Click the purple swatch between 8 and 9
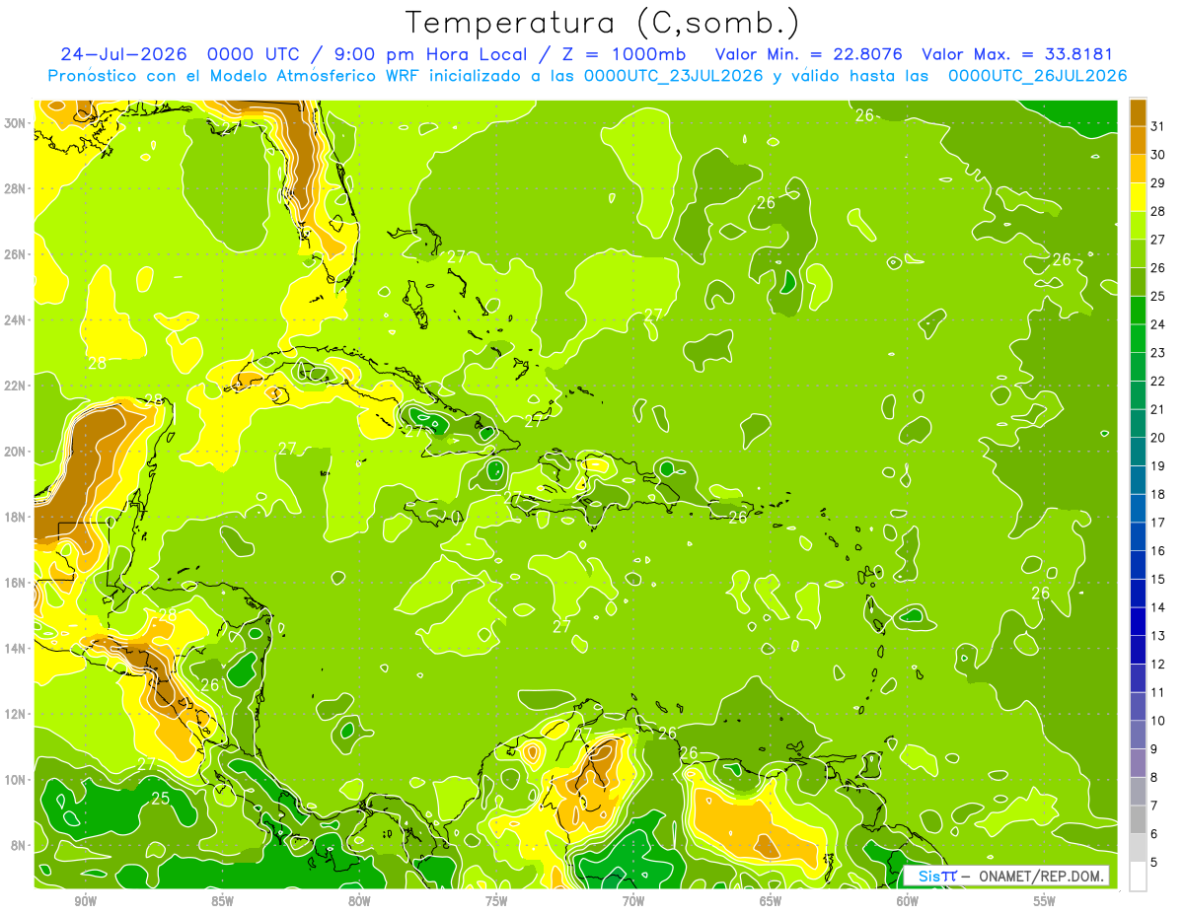The height and width of the screenshot is (914, 1184). click(x=1138, y=763)
